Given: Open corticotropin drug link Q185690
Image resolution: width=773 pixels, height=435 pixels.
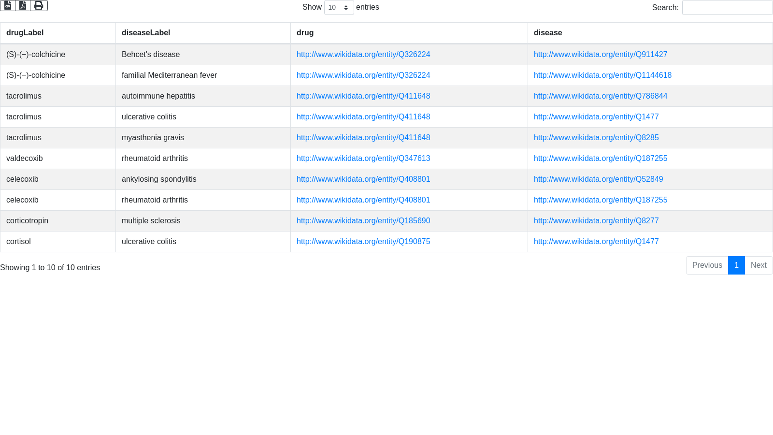Looking at the screenshot, I should point(363,221).
